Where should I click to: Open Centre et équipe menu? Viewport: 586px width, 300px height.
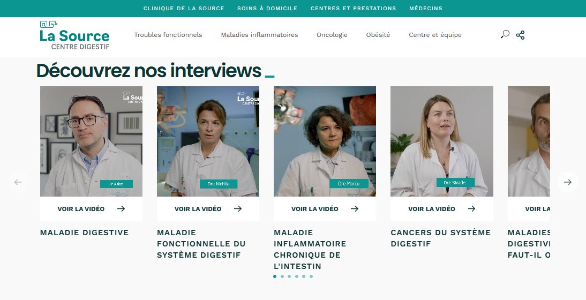point(435,35)
